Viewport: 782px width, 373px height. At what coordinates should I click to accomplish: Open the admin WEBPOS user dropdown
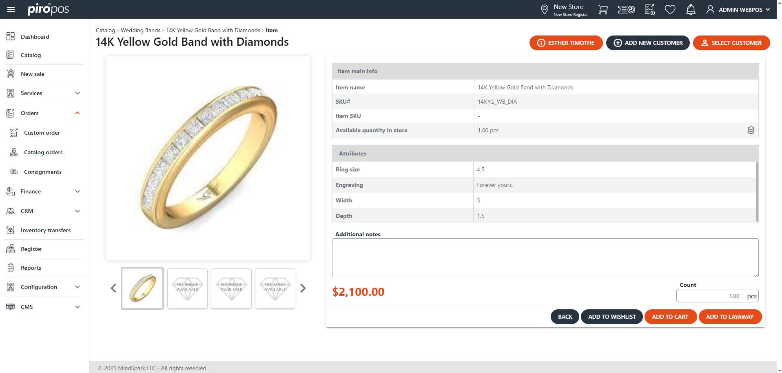point(738,9)
